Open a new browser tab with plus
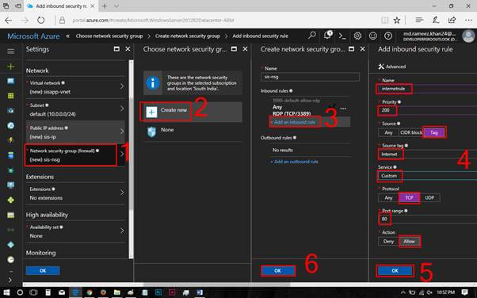This screenshot has width=477, height=298. point(105,6)
